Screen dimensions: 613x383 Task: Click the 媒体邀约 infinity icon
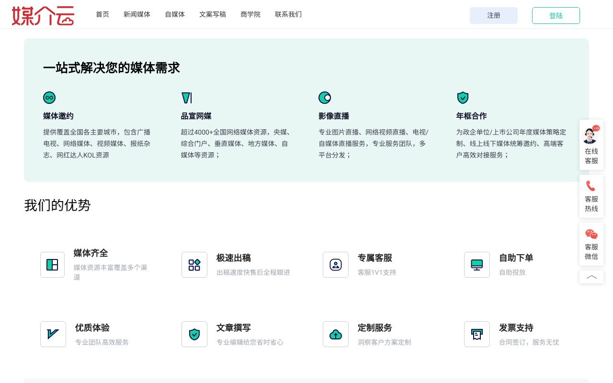(49, 98)
